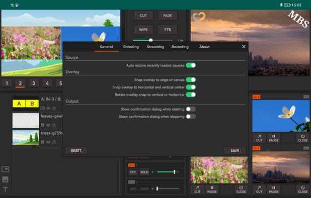The width and height of the screenshot is (311, 198).
Task: Cut the city skyline input to program
Action: [x=259, y=189]
